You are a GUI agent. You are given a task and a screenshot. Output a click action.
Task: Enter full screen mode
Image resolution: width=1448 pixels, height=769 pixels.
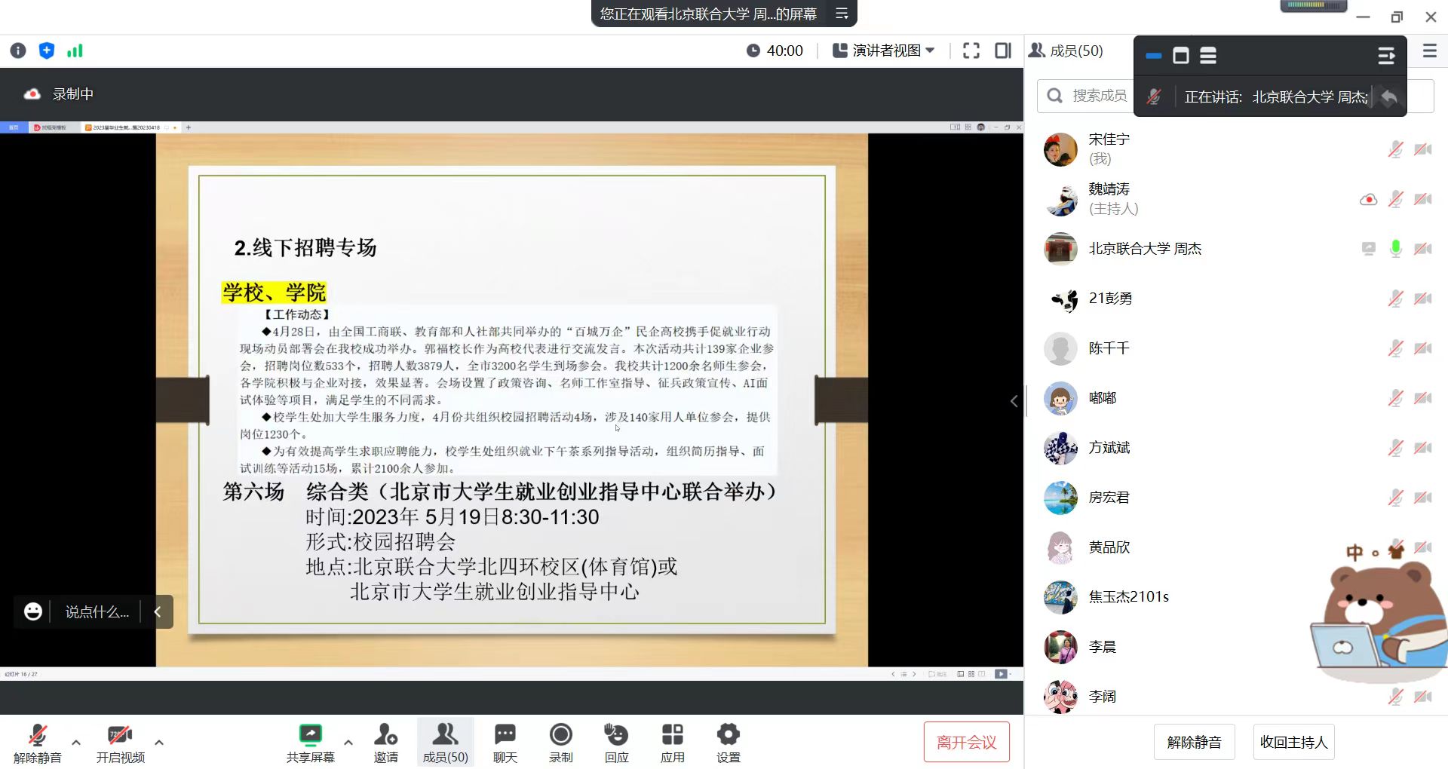pos(971,51)
